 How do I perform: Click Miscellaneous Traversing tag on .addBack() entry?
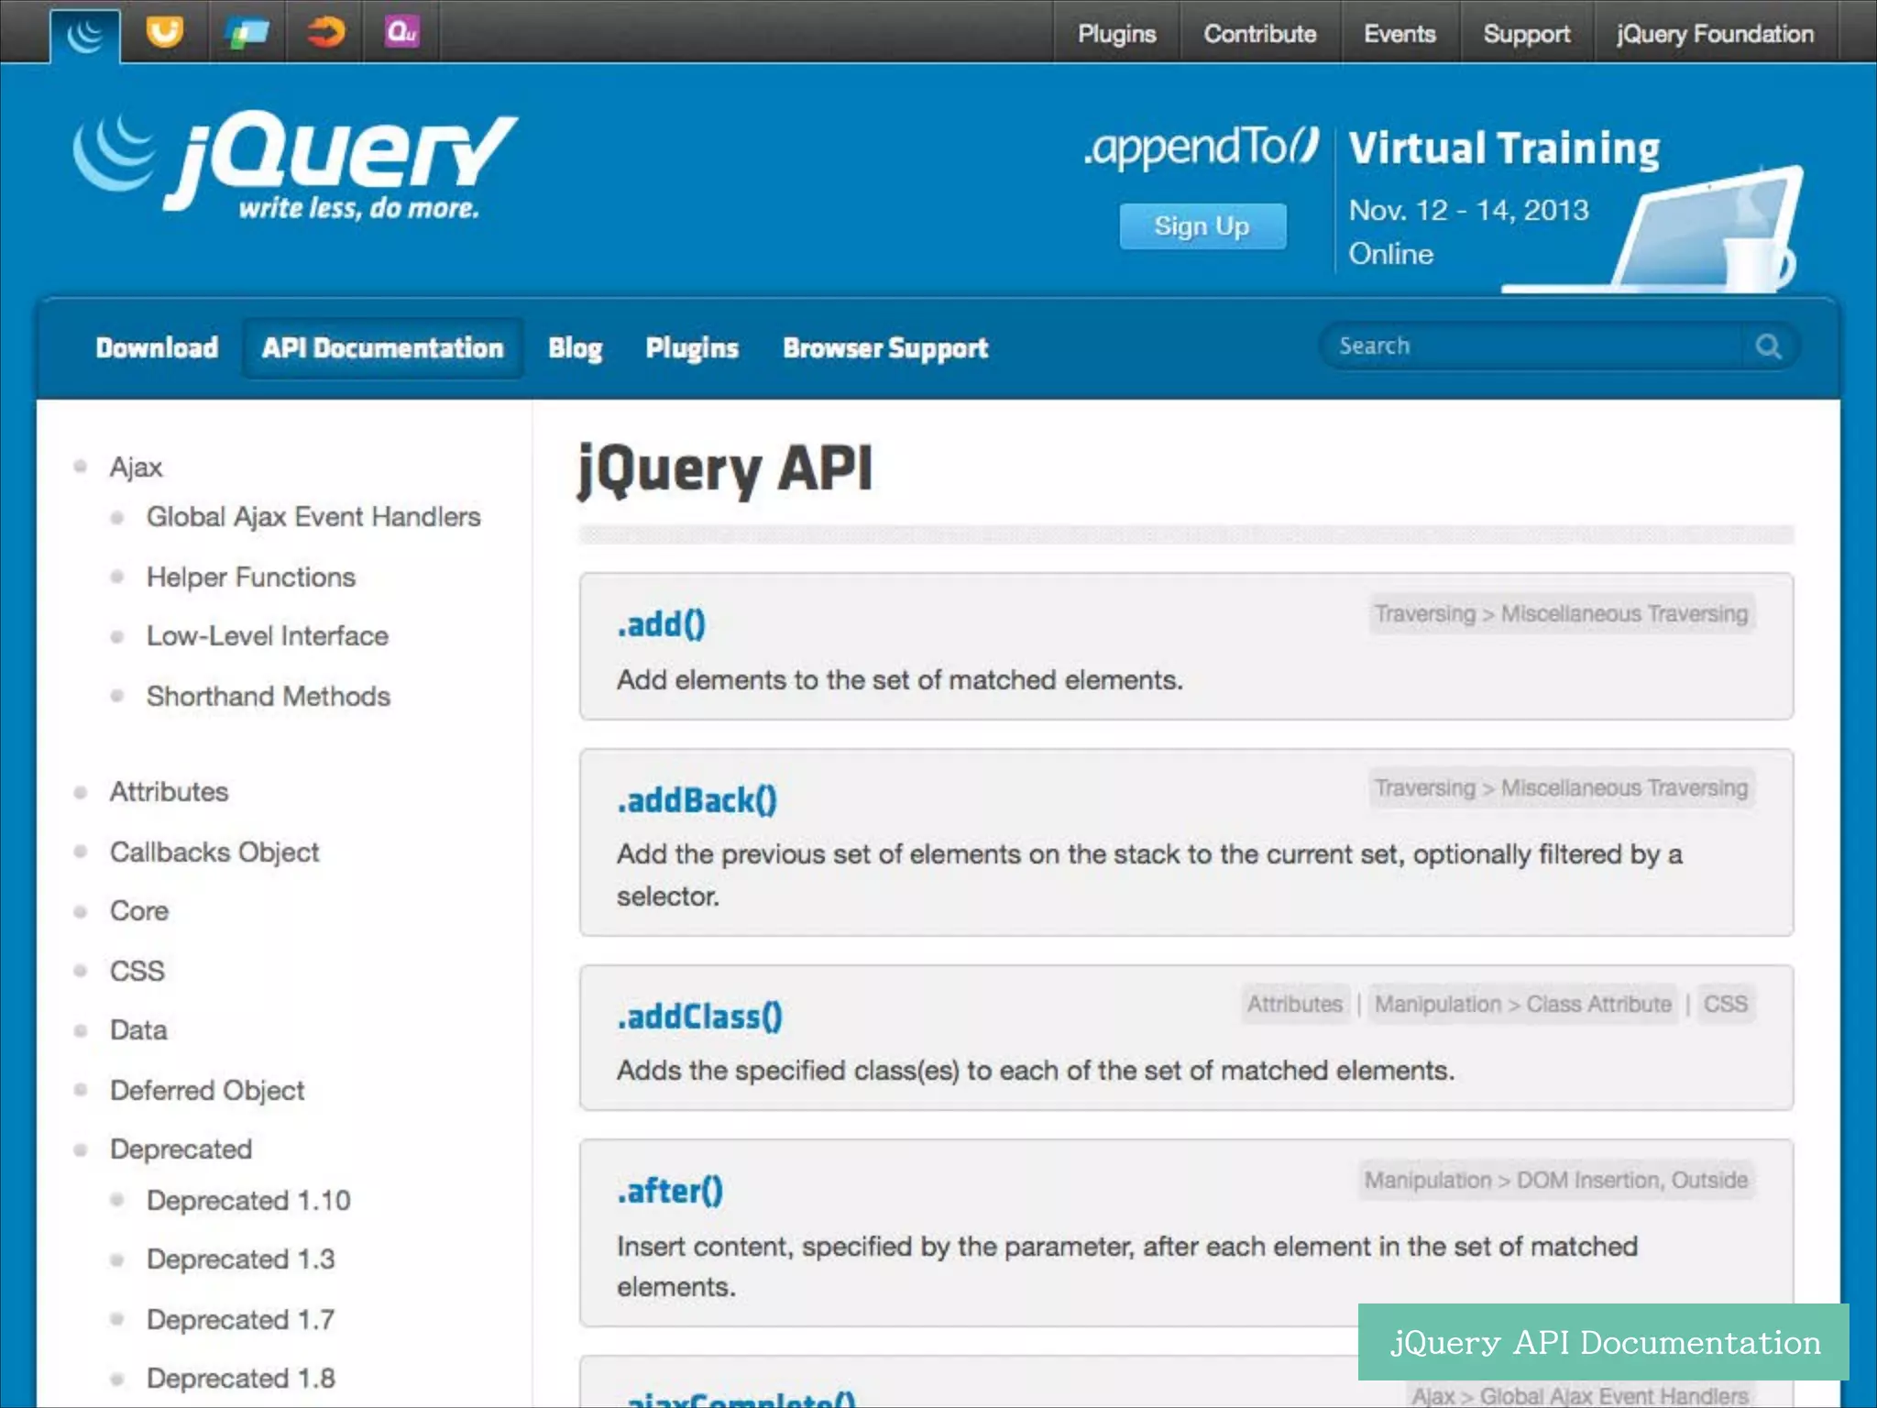point(1624,788)
